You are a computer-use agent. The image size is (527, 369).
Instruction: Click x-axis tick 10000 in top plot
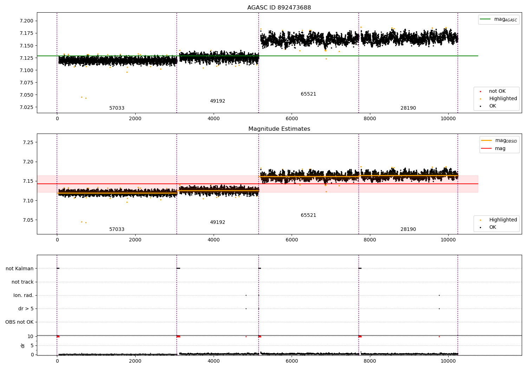pos(448,118)
